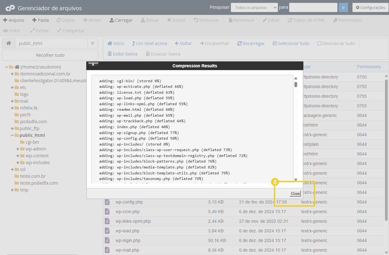Go to Início in navigation bar
This screenshot has height=255, width=389.
(x=116, y=43)
